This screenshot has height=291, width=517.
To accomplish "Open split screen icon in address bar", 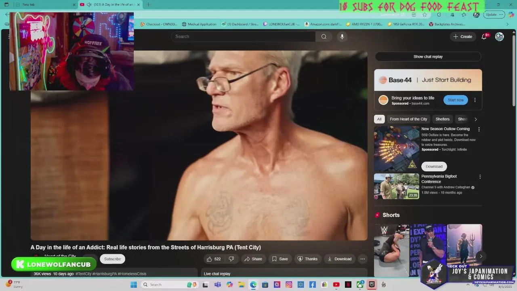I will pos(414,15).
